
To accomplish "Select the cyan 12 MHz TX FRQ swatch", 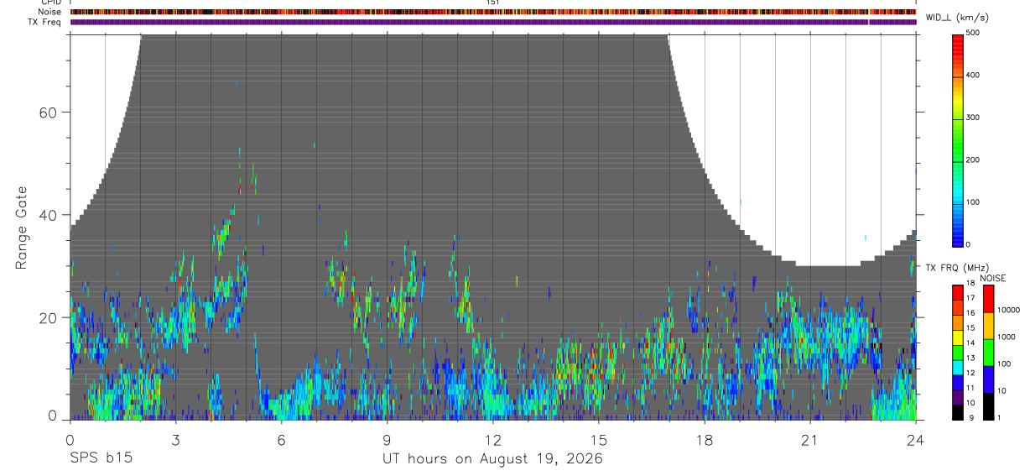I will (x=958, y=366).
